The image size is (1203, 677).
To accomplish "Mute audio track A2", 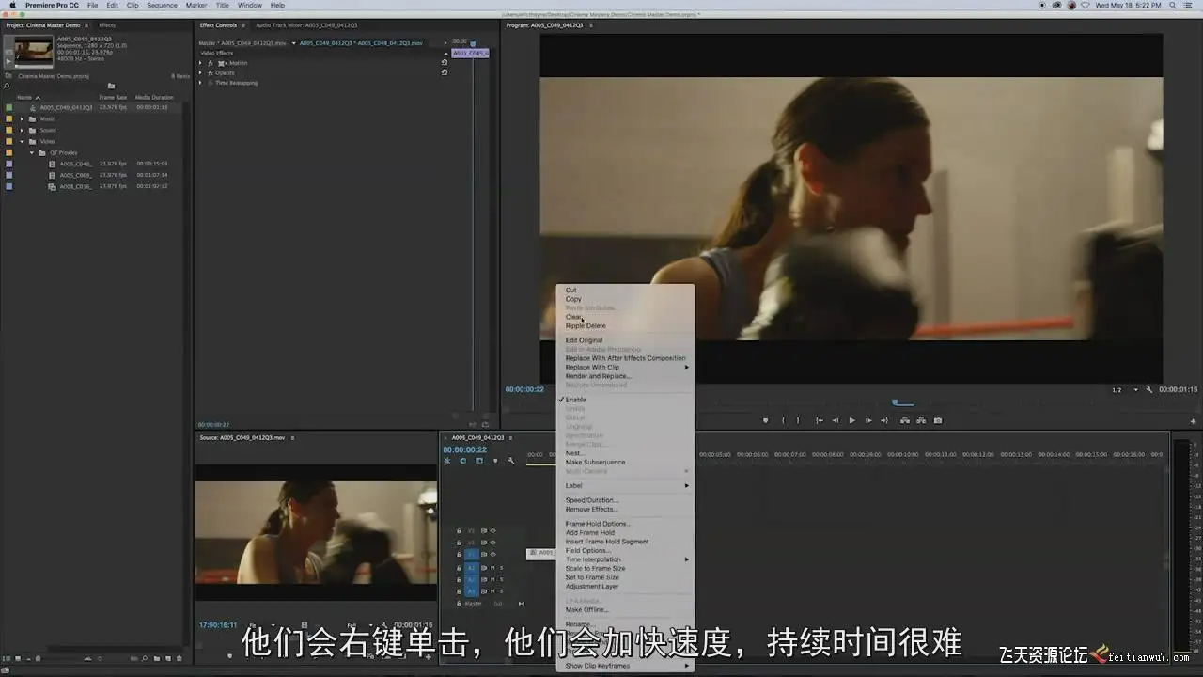I will point(492,579).
